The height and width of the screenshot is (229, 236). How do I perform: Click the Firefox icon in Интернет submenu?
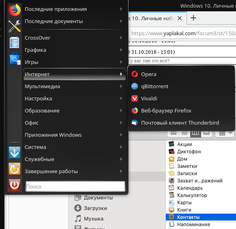(135, 111)
